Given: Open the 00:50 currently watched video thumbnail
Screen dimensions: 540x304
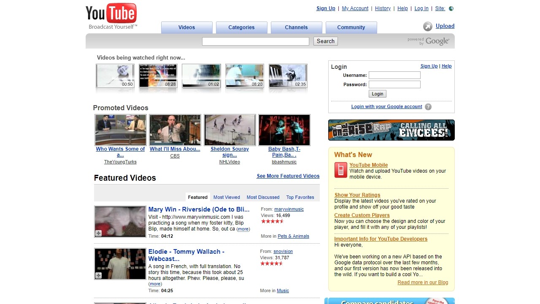Looking at the screenshot, I should (x=115, y=76).
